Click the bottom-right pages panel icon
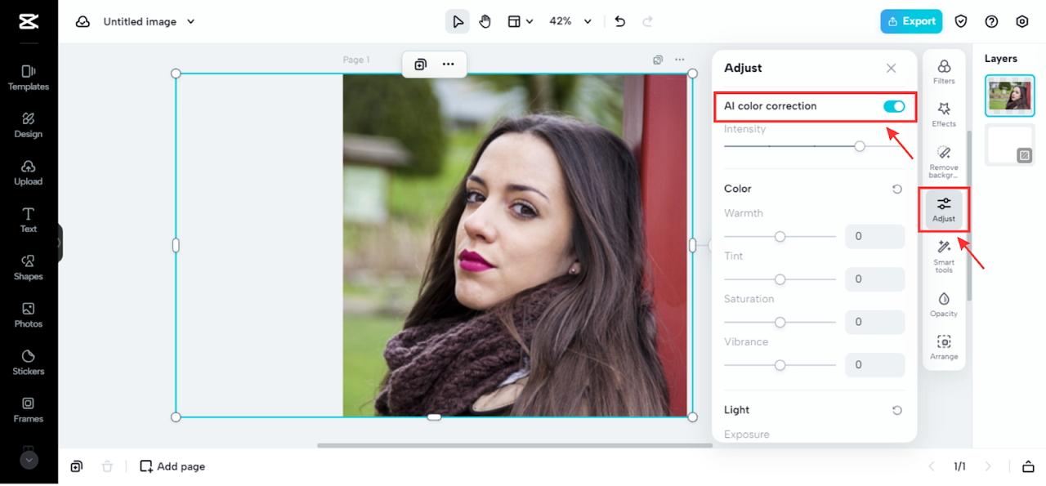This screenshot has width=1046, height=486. [1028, 466]
